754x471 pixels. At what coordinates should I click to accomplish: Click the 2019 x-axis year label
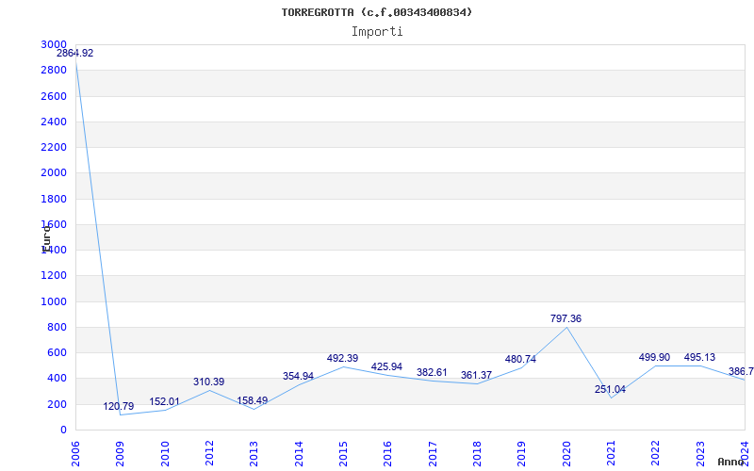(x=522, y=454)
